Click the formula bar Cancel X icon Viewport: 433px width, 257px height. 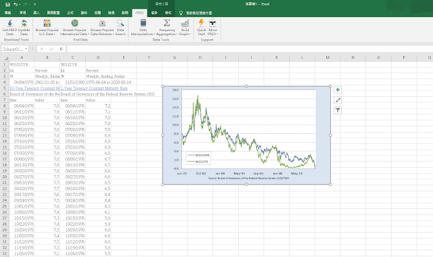coord(42,49)
